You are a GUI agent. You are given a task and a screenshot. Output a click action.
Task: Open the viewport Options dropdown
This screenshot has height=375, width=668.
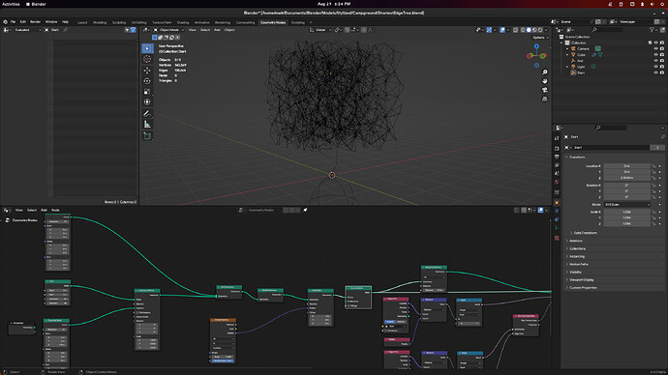click(x=539, y=38)
